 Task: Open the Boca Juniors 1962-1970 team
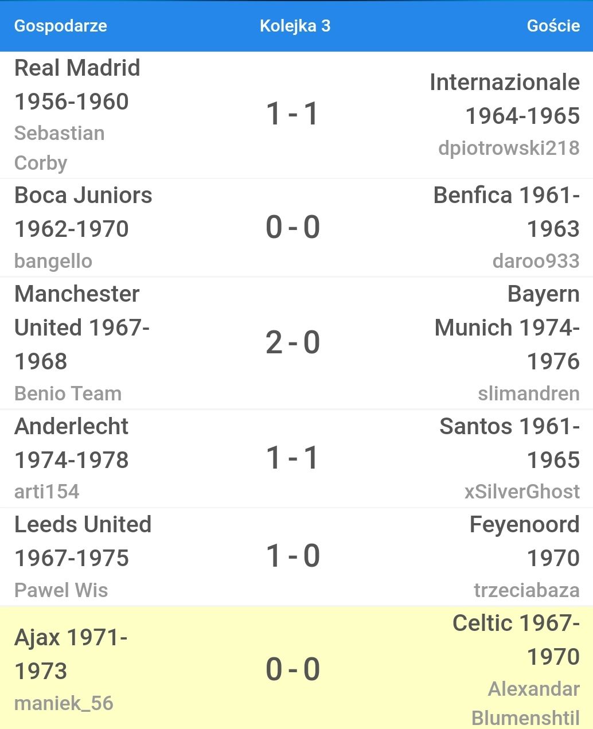[83, 212]
